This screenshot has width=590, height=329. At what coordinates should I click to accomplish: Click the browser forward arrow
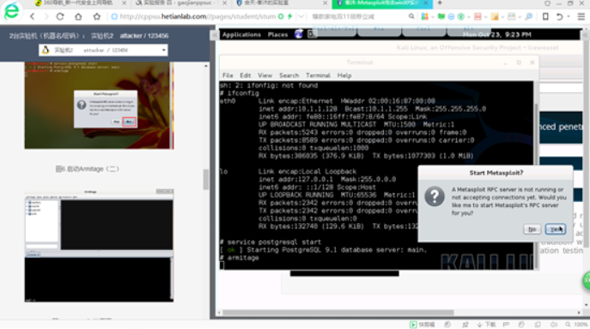[x=46, y=16]
